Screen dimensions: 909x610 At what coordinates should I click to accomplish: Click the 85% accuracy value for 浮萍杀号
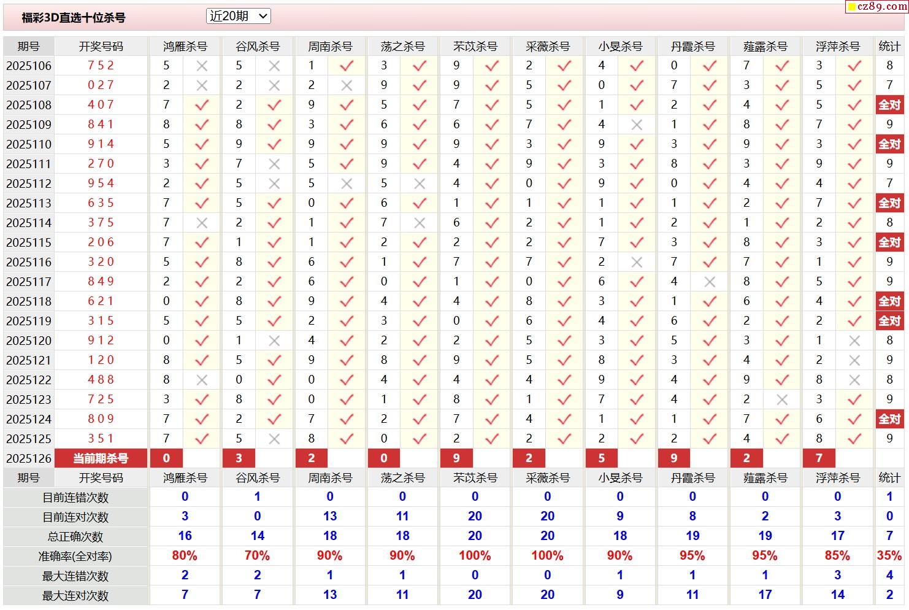(837, 556)
